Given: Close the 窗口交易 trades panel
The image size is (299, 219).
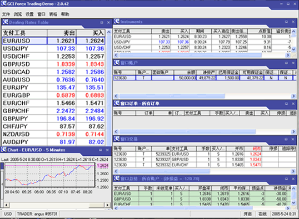Looking at the screenshot, I should coord(293,139).
